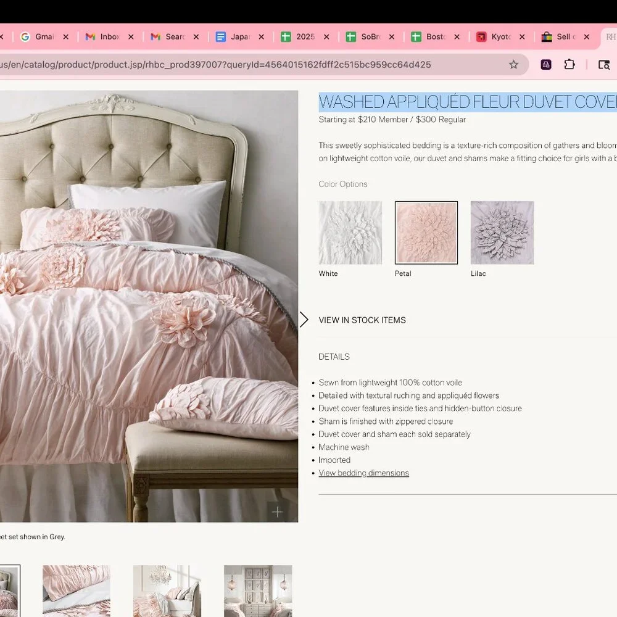Open the thumbnail showing framed wall art

click(x=258, y=591)
